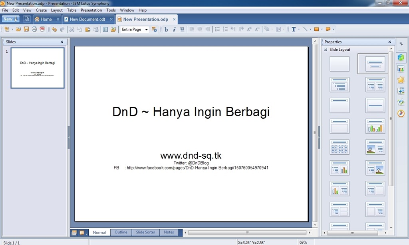
Task: Toggle bulleted list
Action: coord(217,29)
